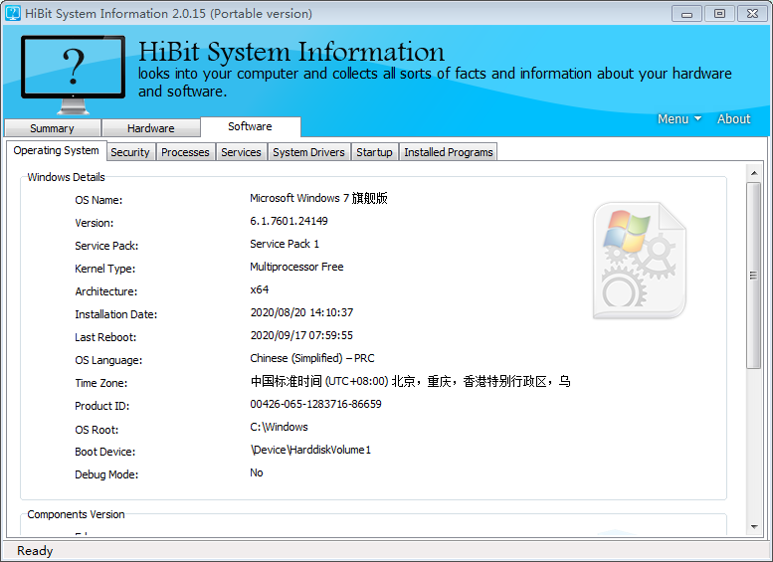Image resolution: width=773 pixels, height=562 pixels.
Task: Click the Product ID value text
Action: [x=315, y=405]
